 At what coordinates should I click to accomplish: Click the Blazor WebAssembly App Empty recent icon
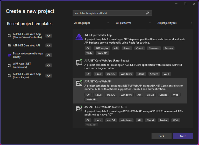9,55
